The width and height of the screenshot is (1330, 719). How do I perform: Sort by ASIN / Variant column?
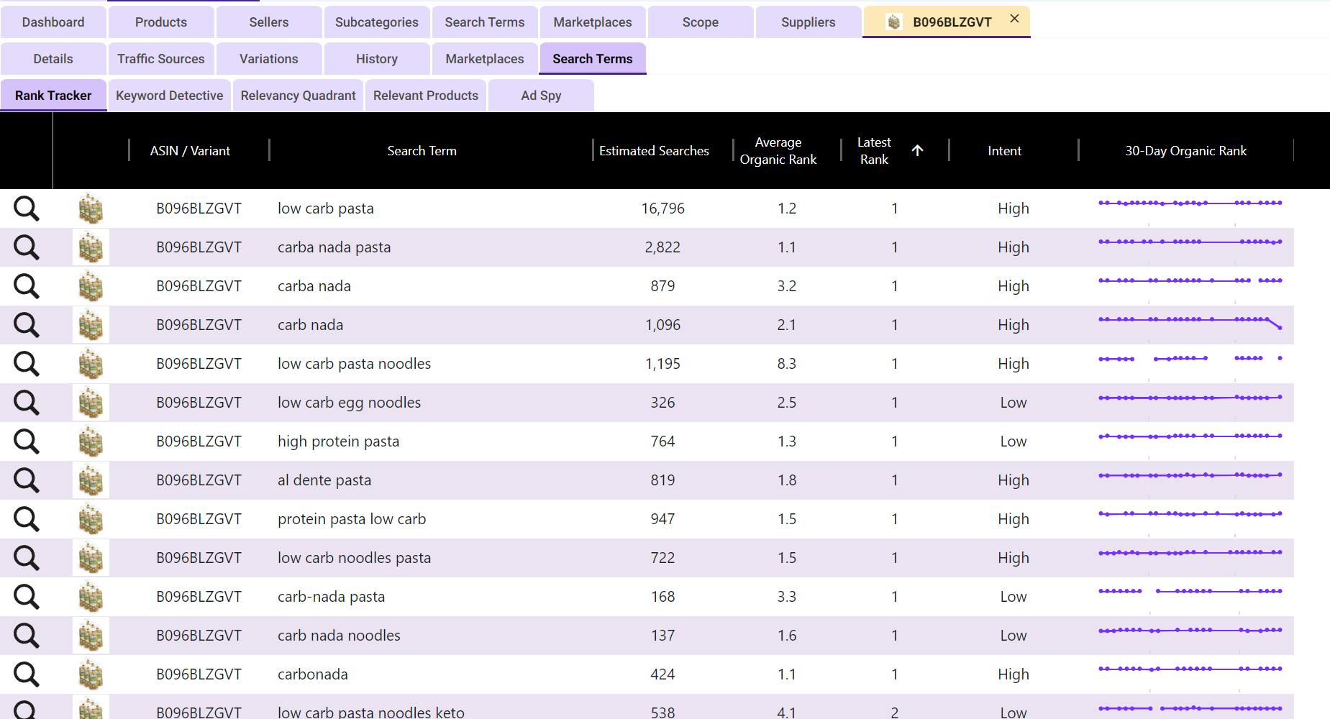point(190,151)
